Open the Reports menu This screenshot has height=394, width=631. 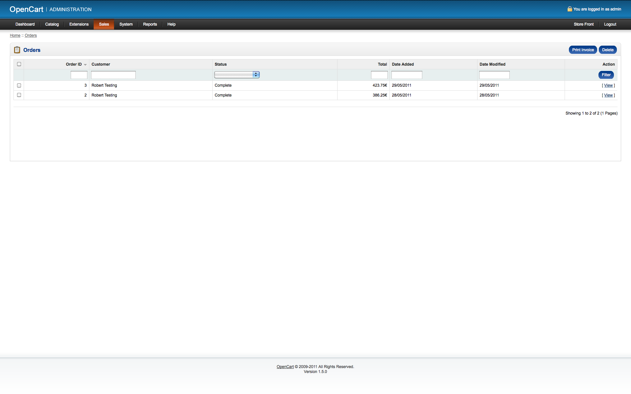coord(150,24)
